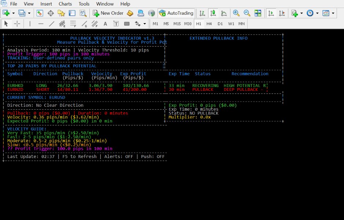Switch to candlesticks chart display
The width and height of the screenshot is (344, 220).
[213, 13]
